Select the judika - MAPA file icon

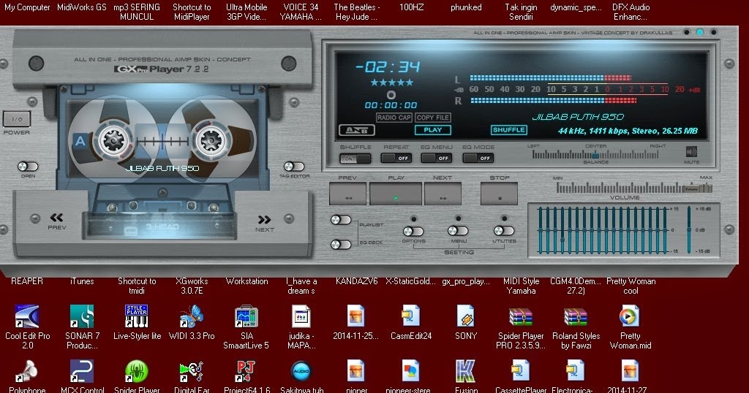(301, 316)
